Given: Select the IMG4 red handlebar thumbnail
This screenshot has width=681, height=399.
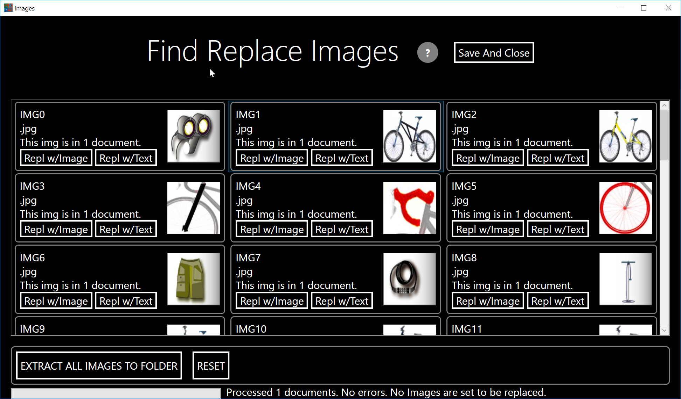Looking at the screenshot, I should pos(410,208).
